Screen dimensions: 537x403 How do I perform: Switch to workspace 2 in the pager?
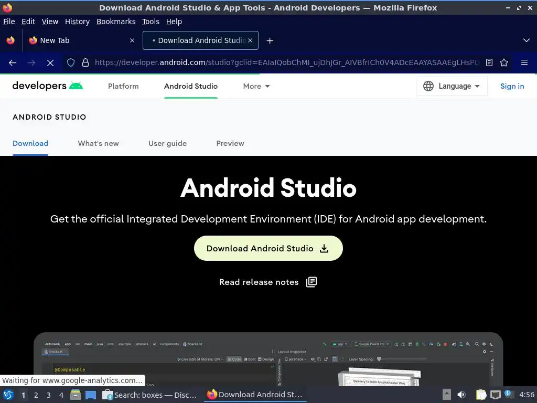(36, 395)
